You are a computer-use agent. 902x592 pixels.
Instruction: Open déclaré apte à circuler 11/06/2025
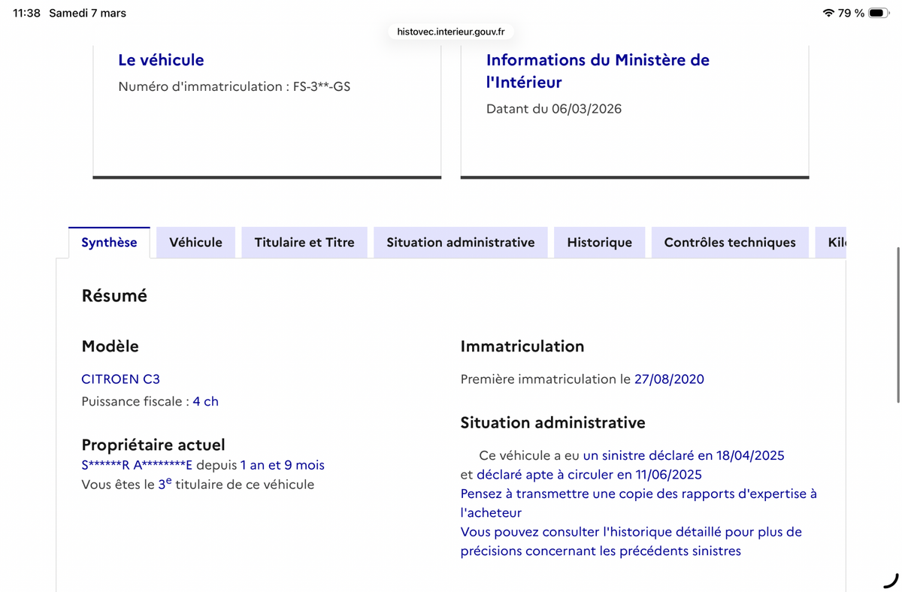[588, 474]
